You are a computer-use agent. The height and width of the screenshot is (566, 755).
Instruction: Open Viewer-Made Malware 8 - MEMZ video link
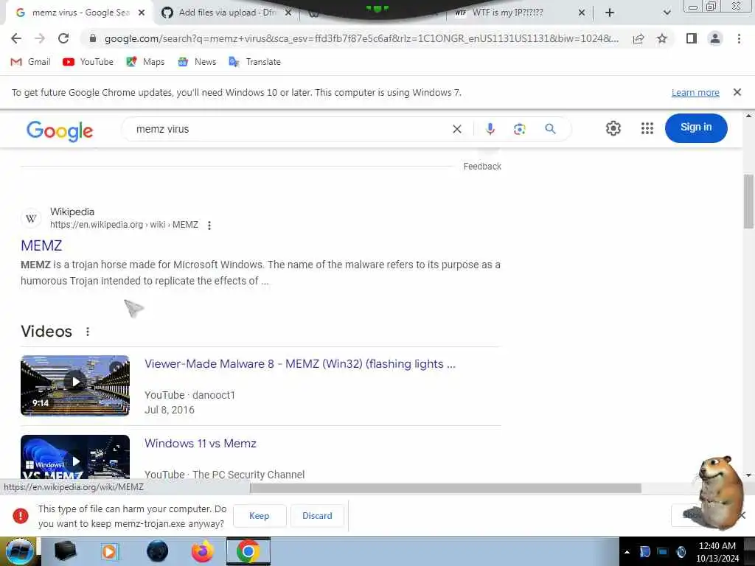(x=299, y=364)
